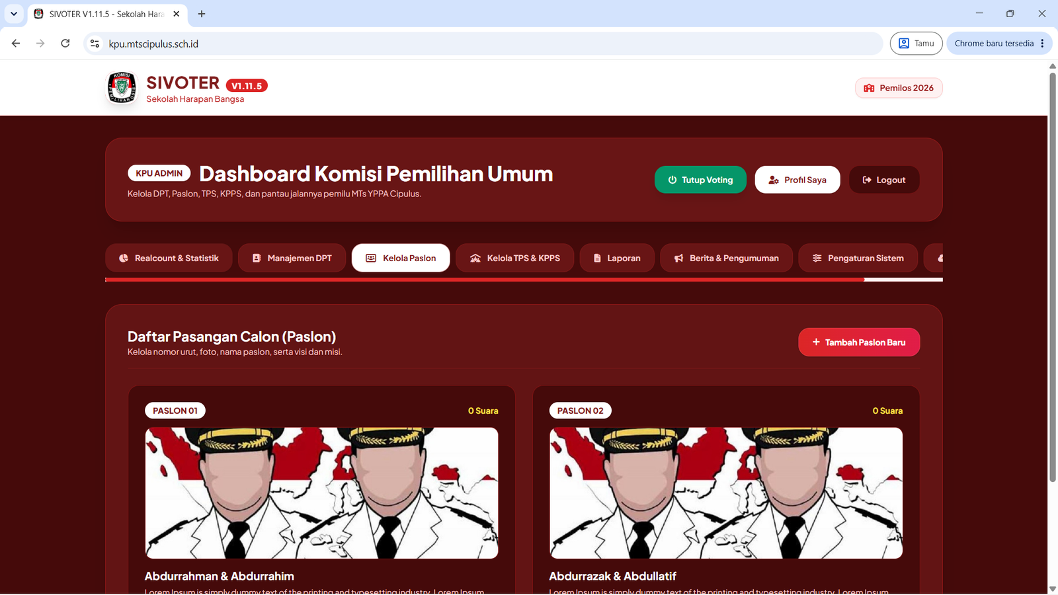Click the Pemilos 2026 badge

899,88
